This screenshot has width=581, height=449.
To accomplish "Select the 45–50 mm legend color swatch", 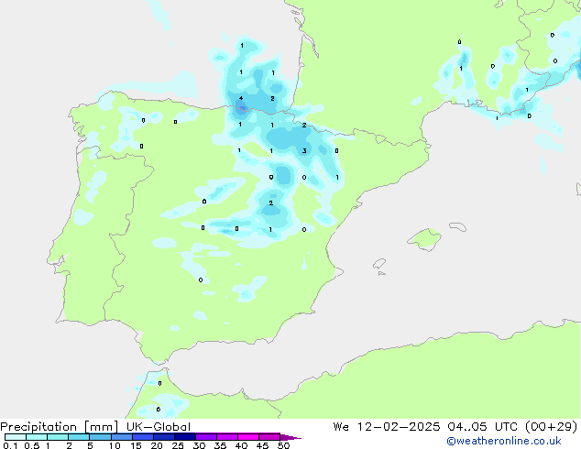I will [x=269, y=437].
